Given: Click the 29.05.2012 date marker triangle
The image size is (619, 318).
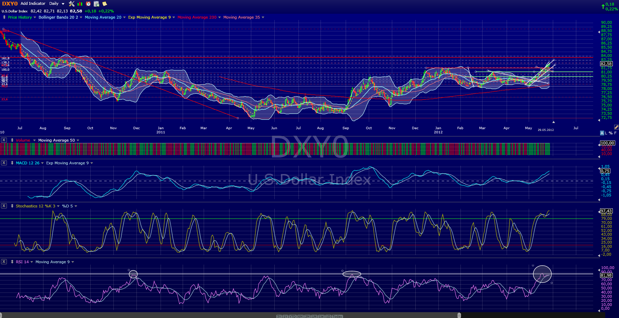Looking at the screenshot, I should tap(554, 122).
